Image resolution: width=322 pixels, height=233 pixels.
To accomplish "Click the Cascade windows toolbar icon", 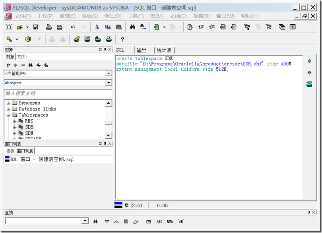I will tap(282, 27).
